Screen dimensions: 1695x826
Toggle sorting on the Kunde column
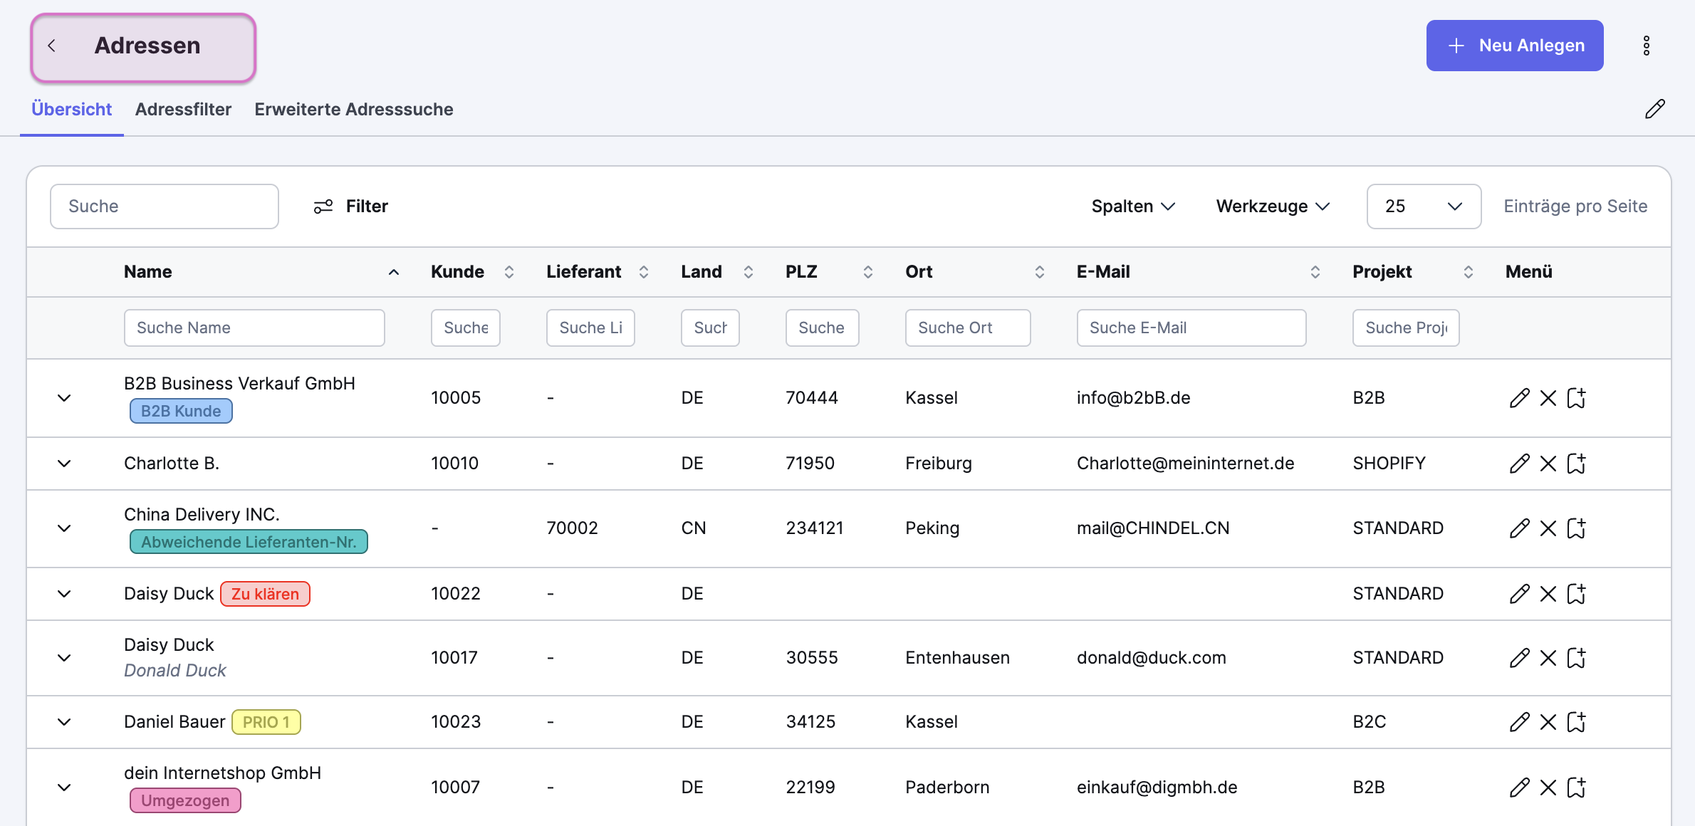(508, 272)
